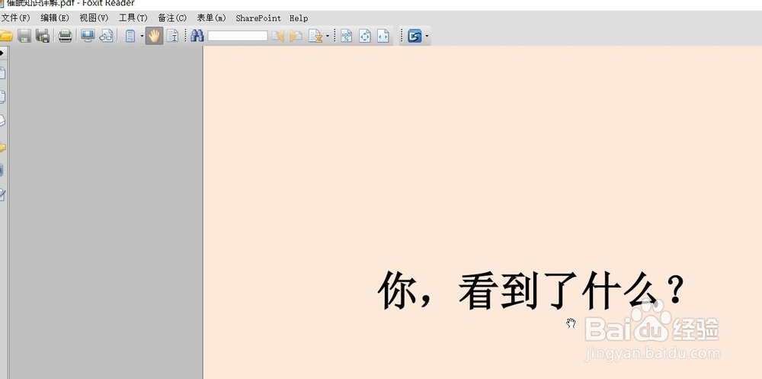
Task: Click the print icon
Action: tap(65, 36)
